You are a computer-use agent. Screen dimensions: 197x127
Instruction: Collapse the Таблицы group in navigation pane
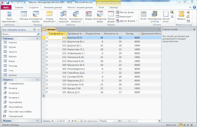click(x=37, y=39)
